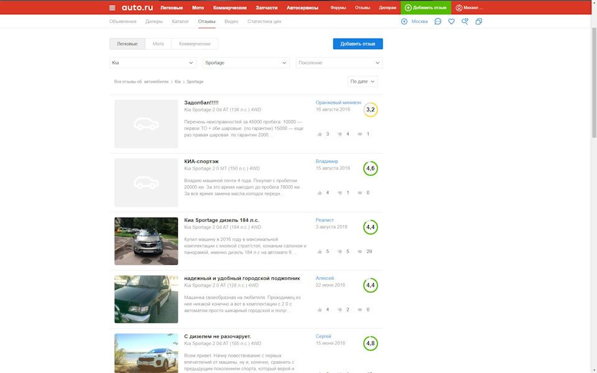Open Легковые in top red menu
Viewport: 597px width, 373px height.
pos(172,7)
